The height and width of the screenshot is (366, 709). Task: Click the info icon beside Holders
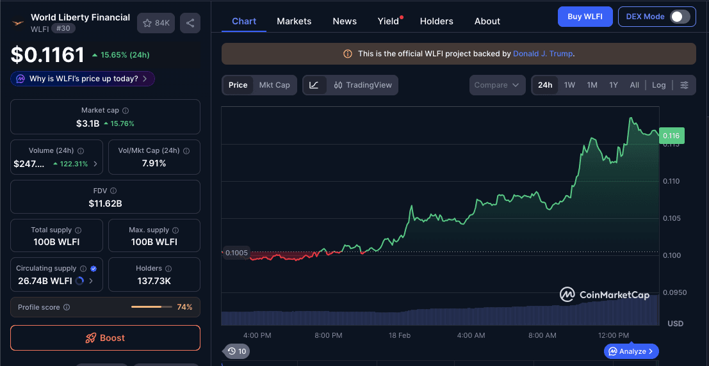[168, 268]
